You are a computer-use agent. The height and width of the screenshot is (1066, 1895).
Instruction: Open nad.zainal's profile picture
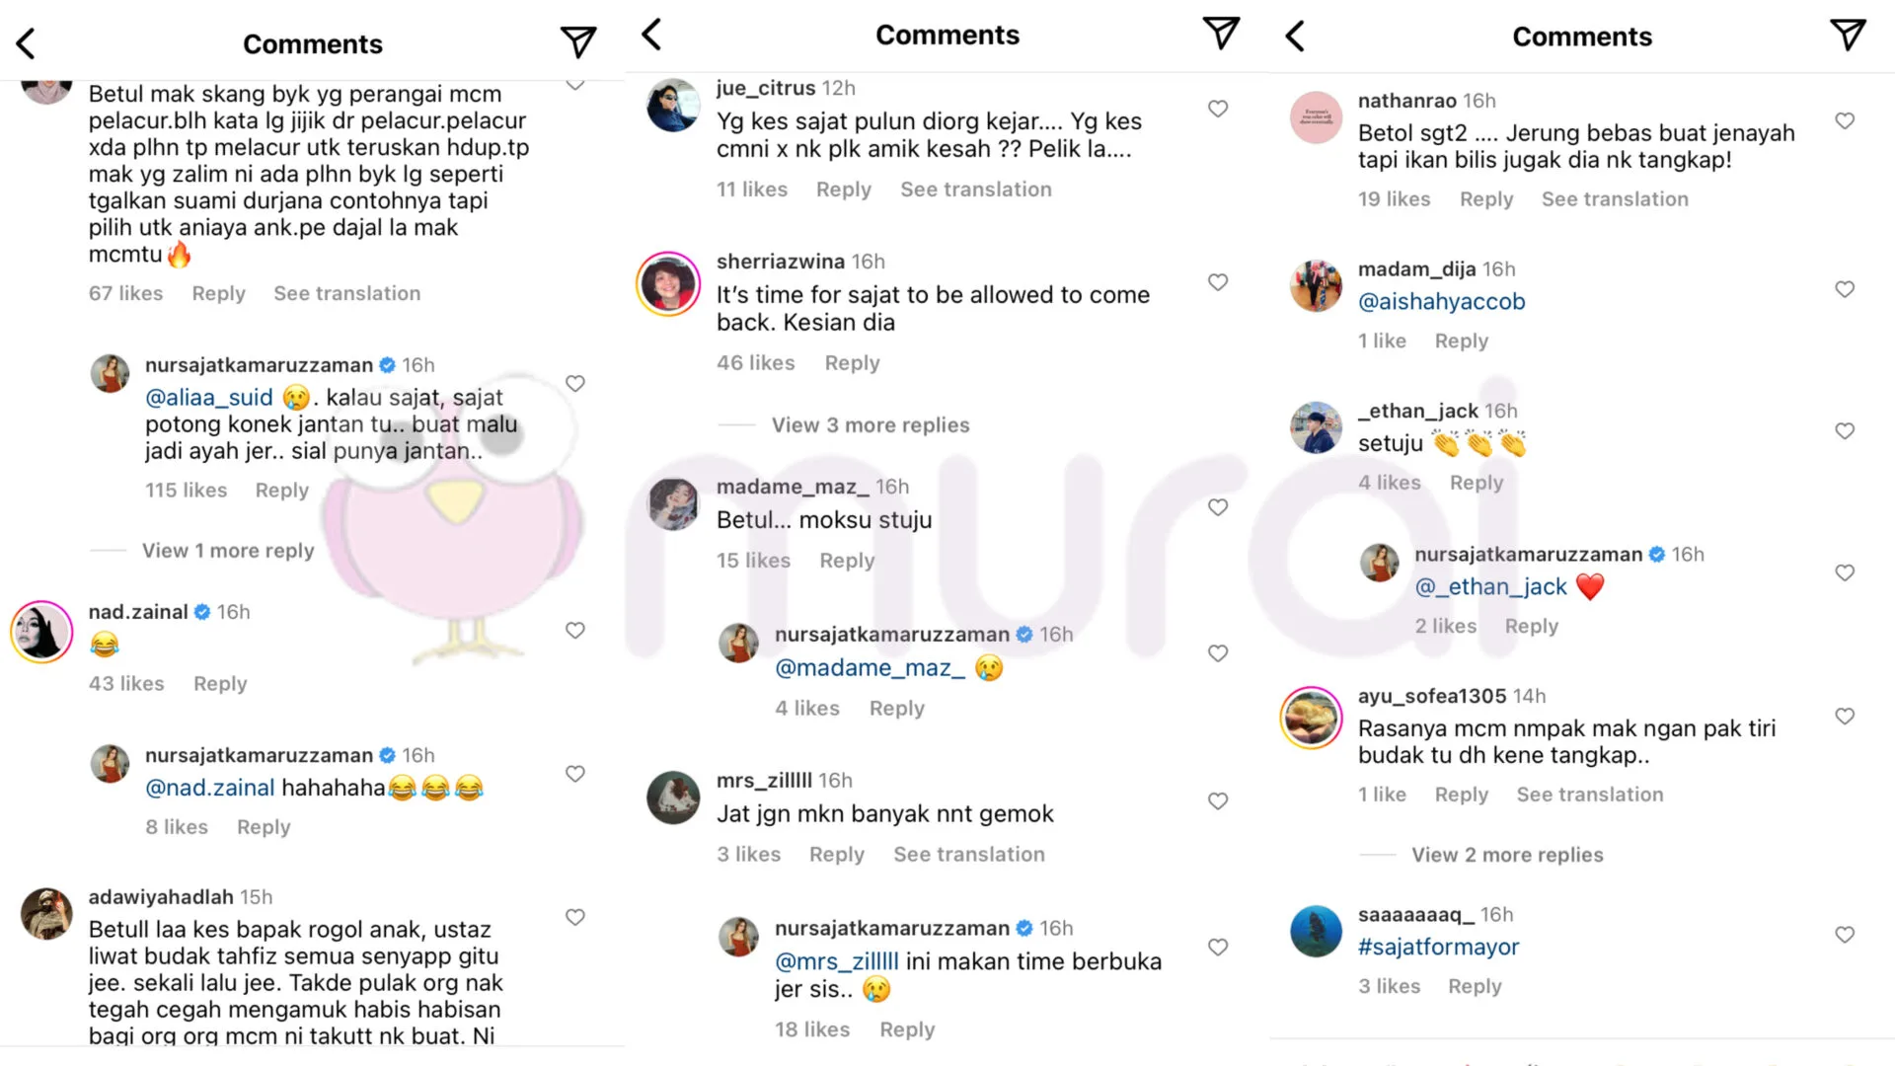(41, 632)
